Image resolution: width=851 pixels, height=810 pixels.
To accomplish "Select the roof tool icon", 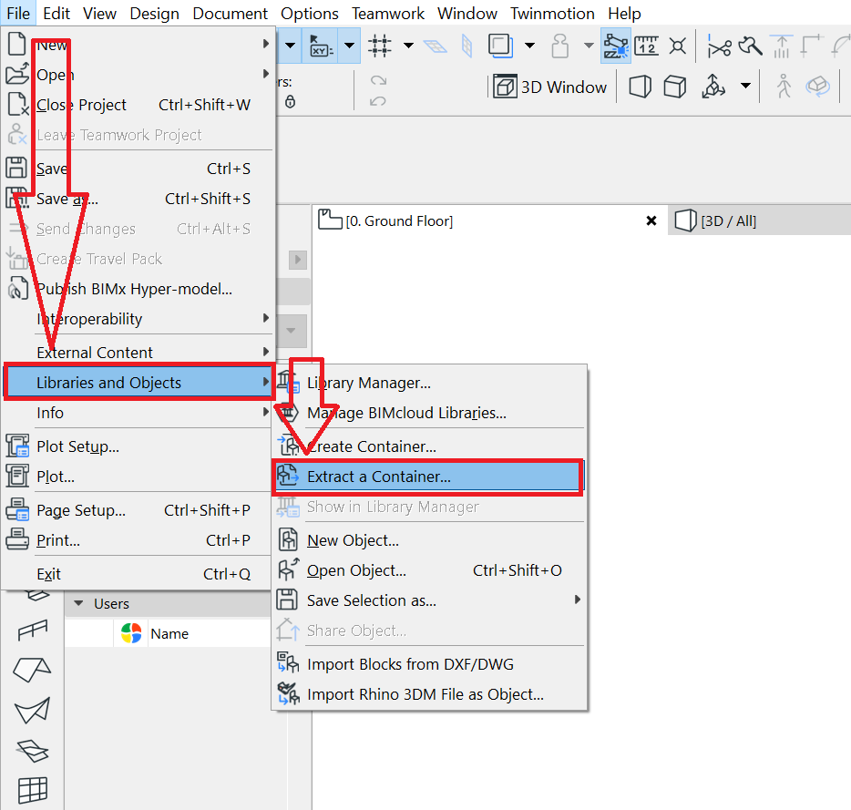I will pos(32,670).
